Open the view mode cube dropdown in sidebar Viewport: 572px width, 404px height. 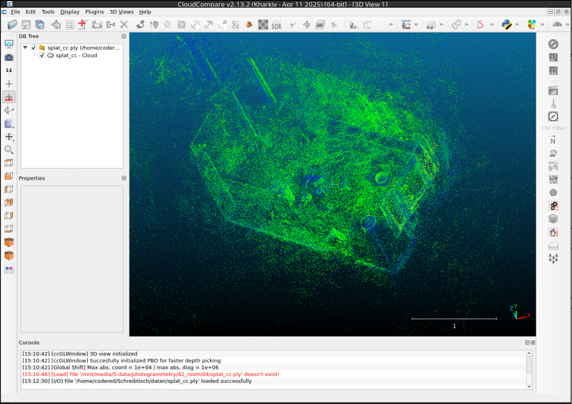coord(9,123)
